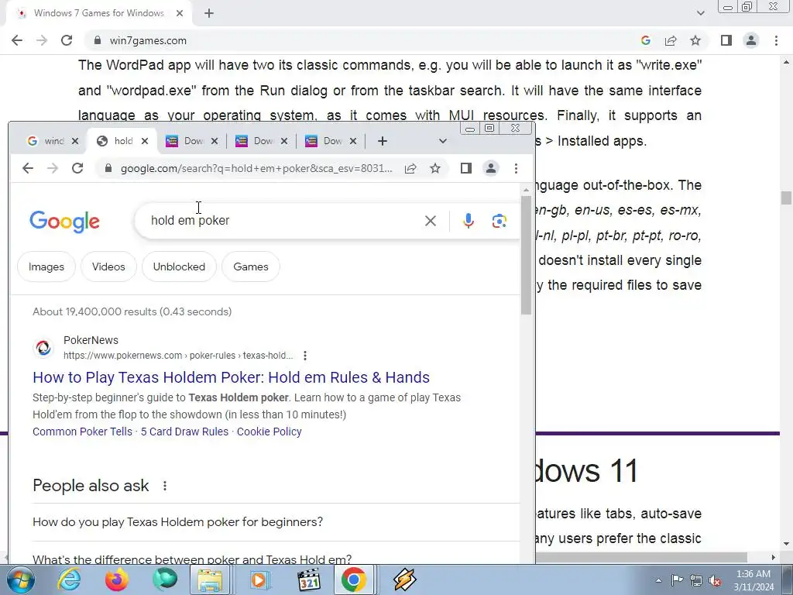View site info lock on google.com
This screenshot has height=595, width=793.
pos(108,168)
